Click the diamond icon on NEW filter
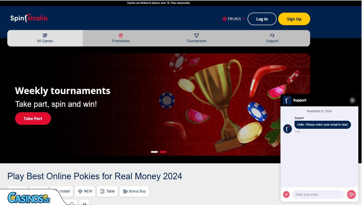Screen dimensions: 362x205 (x=79, y=191)
